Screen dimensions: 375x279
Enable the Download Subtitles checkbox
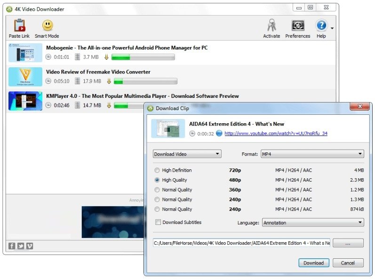158,222
